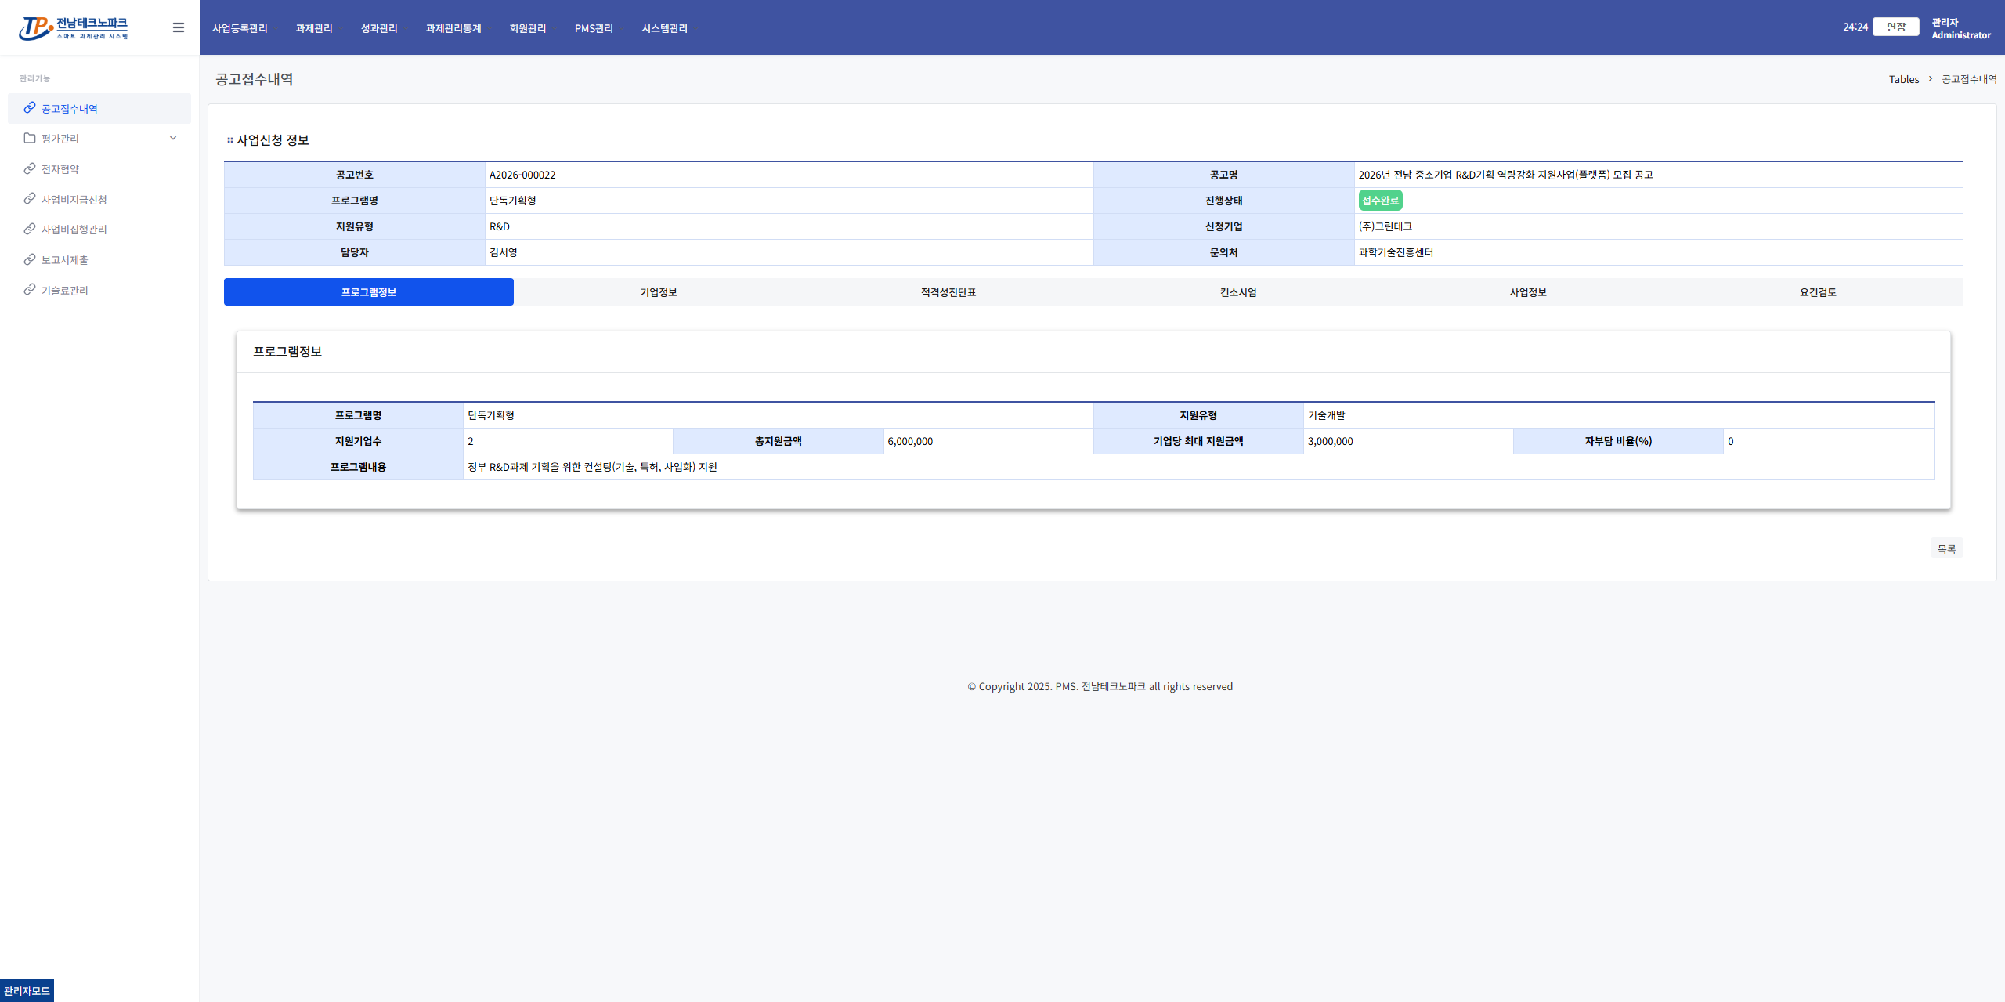Viewport: 2005px width, 1002px height.
Task: Click the link icon beside 사업비지급신청
Action: click(30, 199)
